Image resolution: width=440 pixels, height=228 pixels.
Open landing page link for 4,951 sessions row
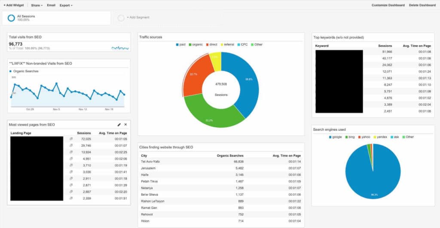pyautogui.click(x=71, y=159)
